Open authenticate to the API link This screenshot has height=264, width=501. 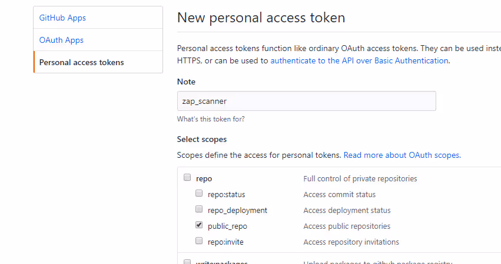click(360, 60)
